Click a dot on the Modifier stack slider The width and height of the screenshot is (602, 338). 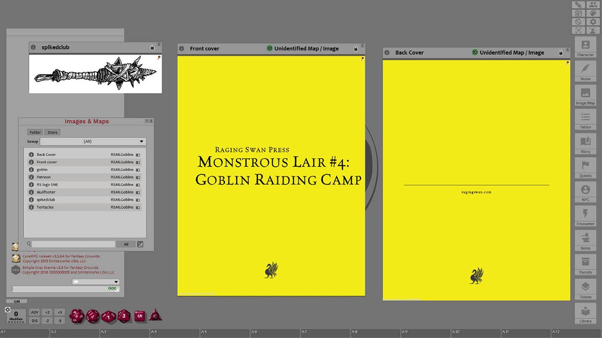pyautogui.click(x=15, y=323)
